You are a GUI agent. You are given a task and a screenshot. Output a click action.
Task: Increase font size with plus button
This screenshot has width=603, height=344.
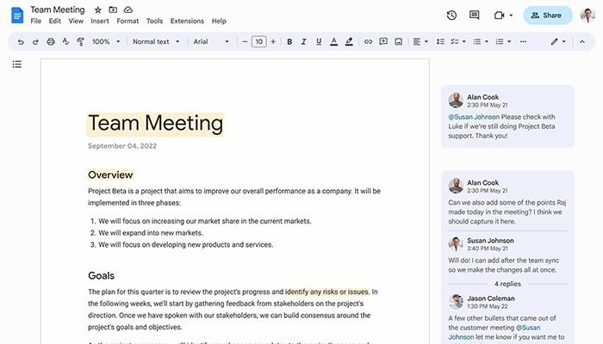[273, 41]
